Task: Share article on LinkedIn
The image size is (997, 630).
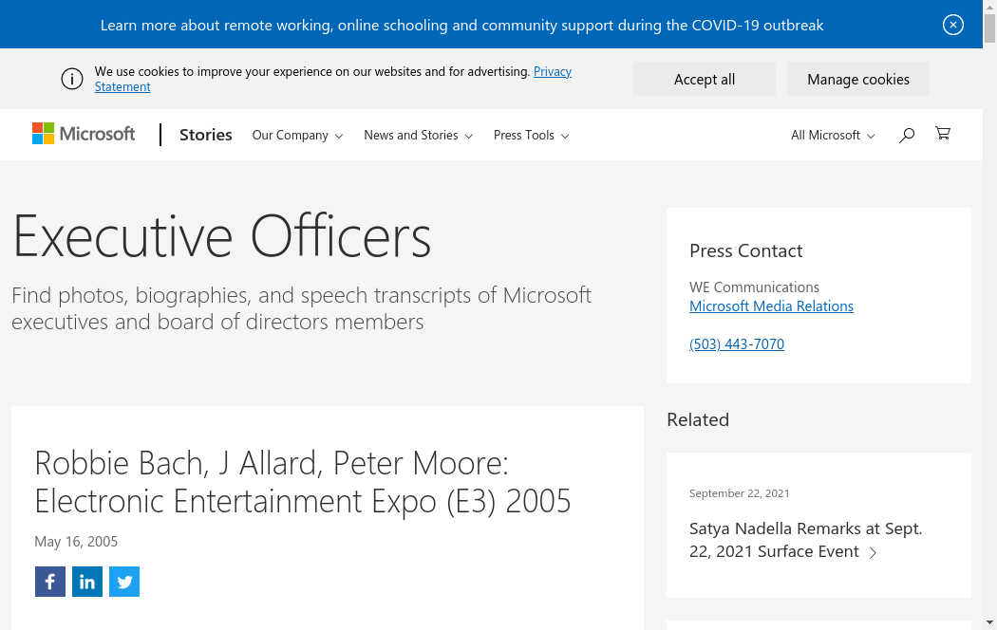Action: click(87, 582)
